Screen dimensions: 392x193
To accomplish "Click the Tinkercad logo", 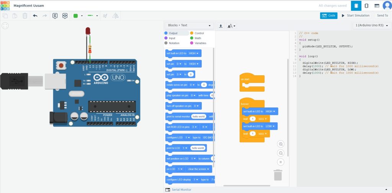I will coord(5,6).
